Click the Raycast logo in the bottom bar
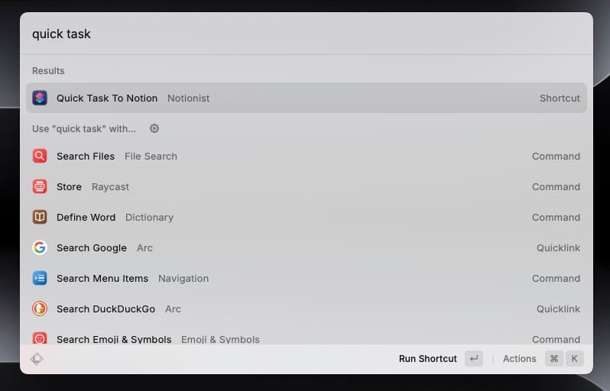This screenshot has height=391, width=610. (x=37, y=359)
